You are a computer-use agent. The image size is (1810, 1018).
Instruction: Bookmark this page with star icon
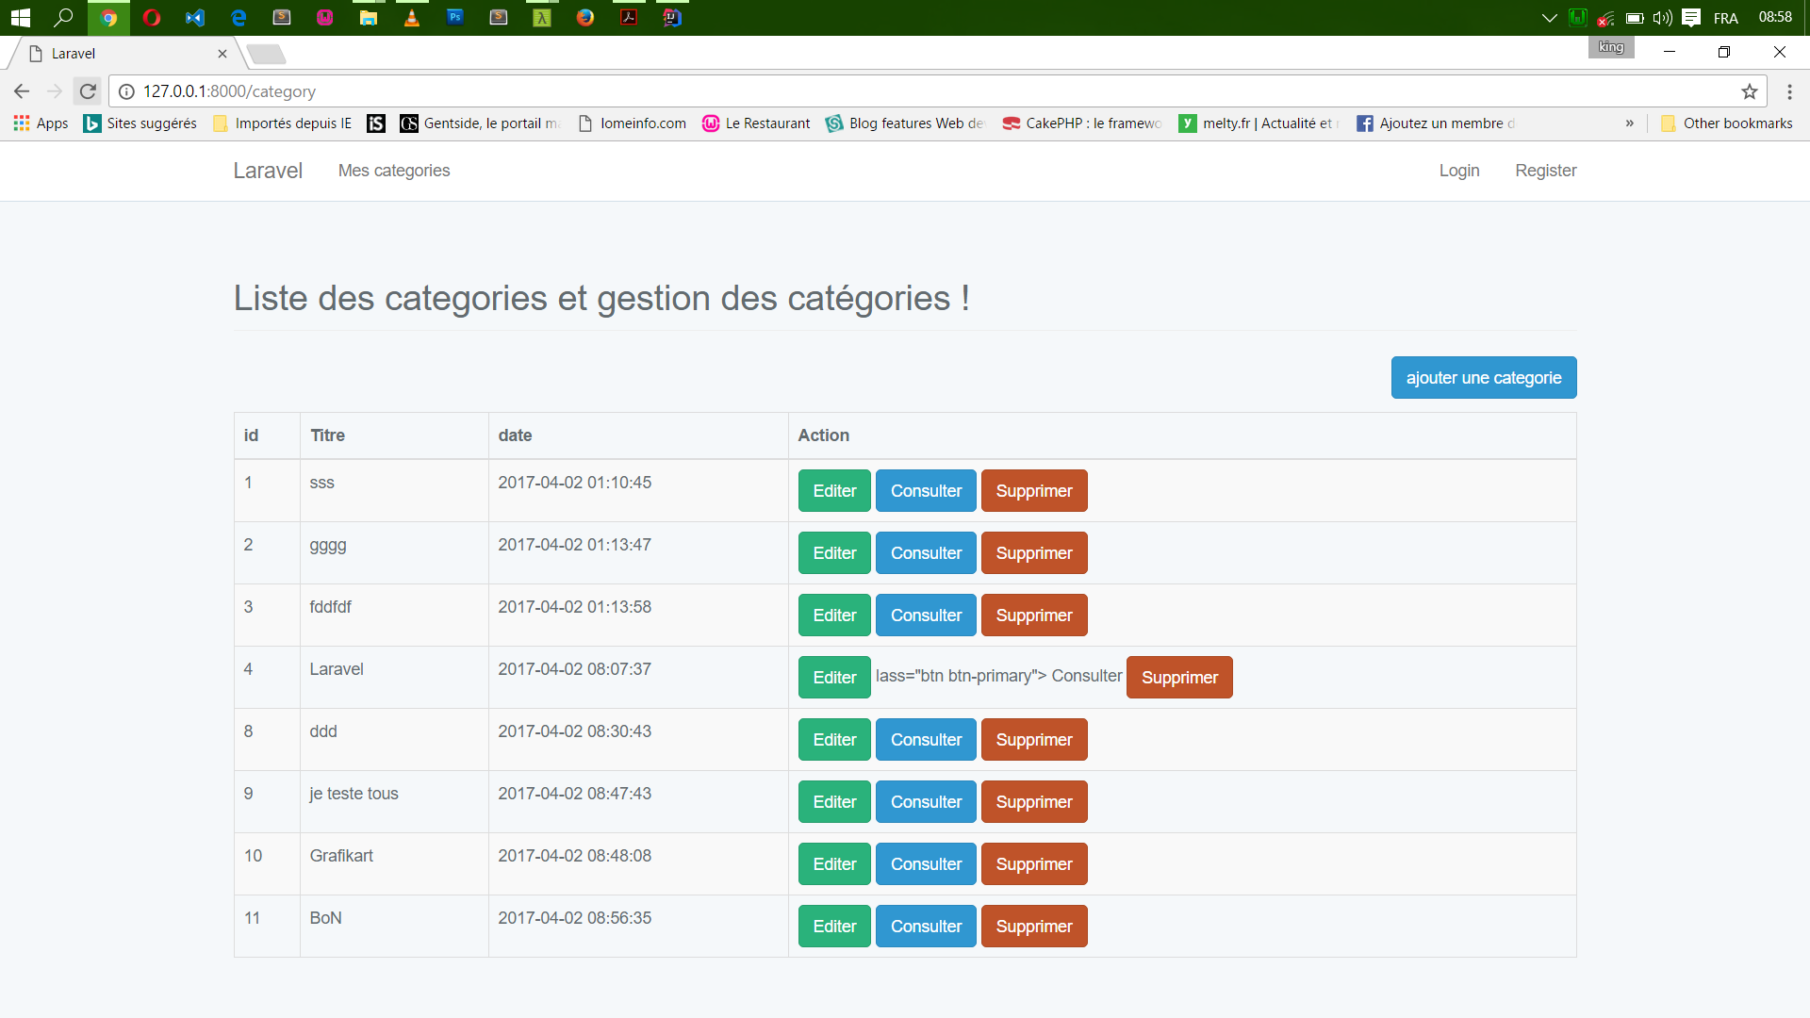point(1750,91)
